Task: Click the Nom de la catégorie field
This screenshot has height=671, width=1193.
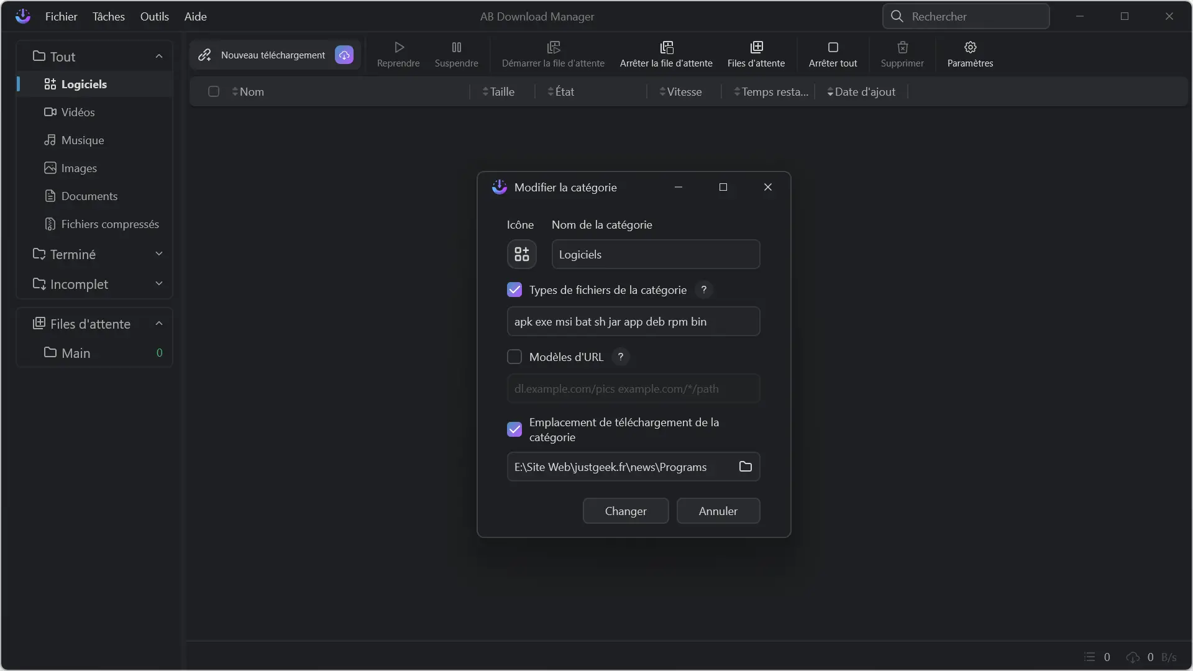Action: (656, 254)
